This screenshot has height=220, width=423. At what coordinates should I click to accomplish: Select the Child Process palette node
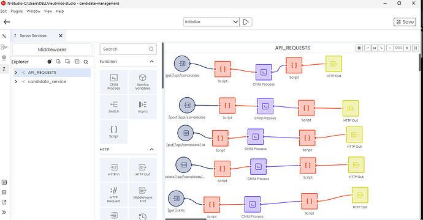click(x=113, y=82)
